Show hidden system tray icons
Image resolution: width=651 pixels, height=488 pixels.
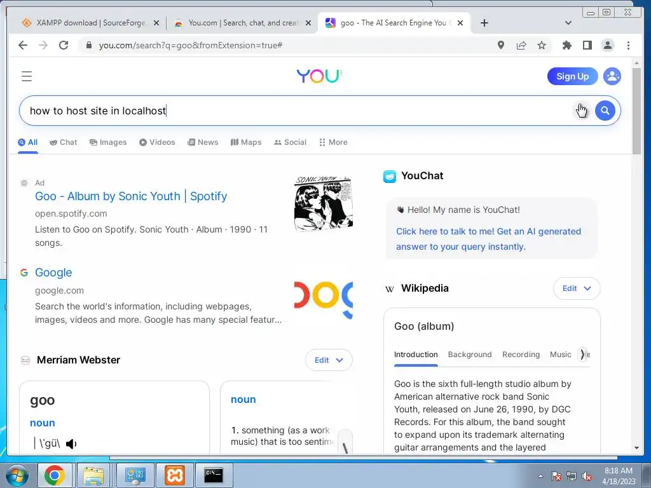click(540, 476)
